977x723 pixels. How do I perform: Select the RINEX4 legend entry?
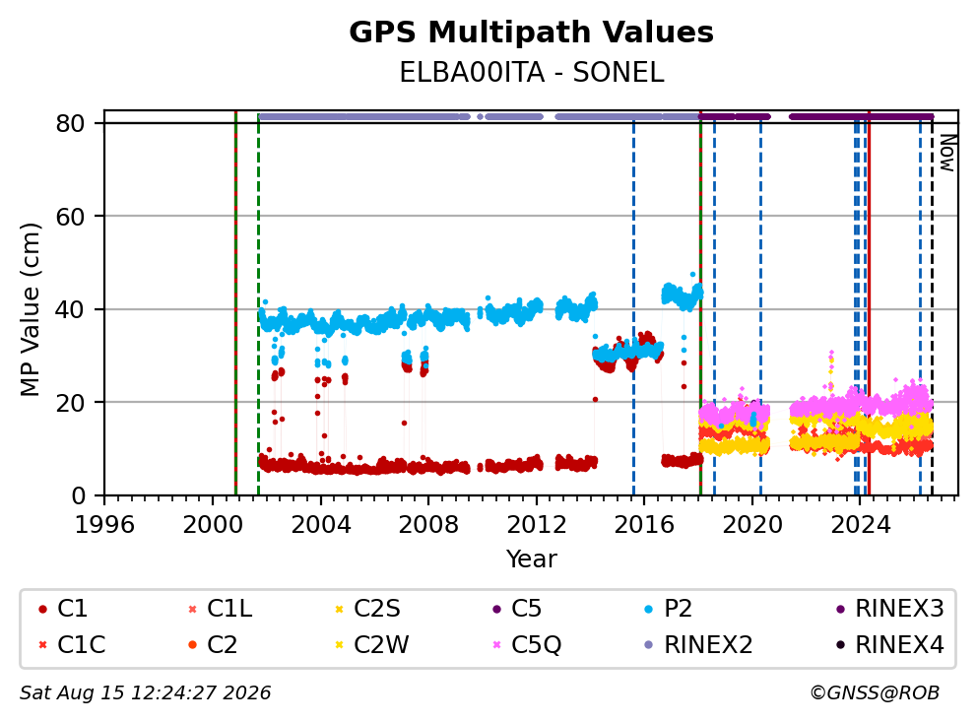[890, 644]
